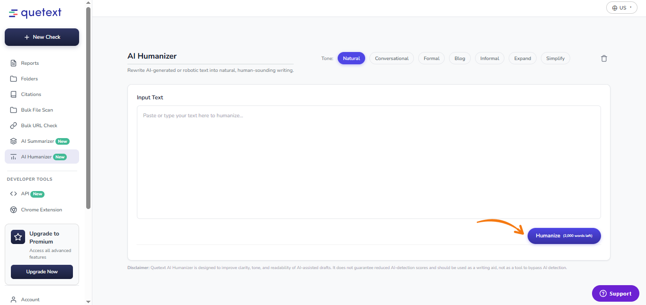Choose the Simplify tone option

[556, 59]
